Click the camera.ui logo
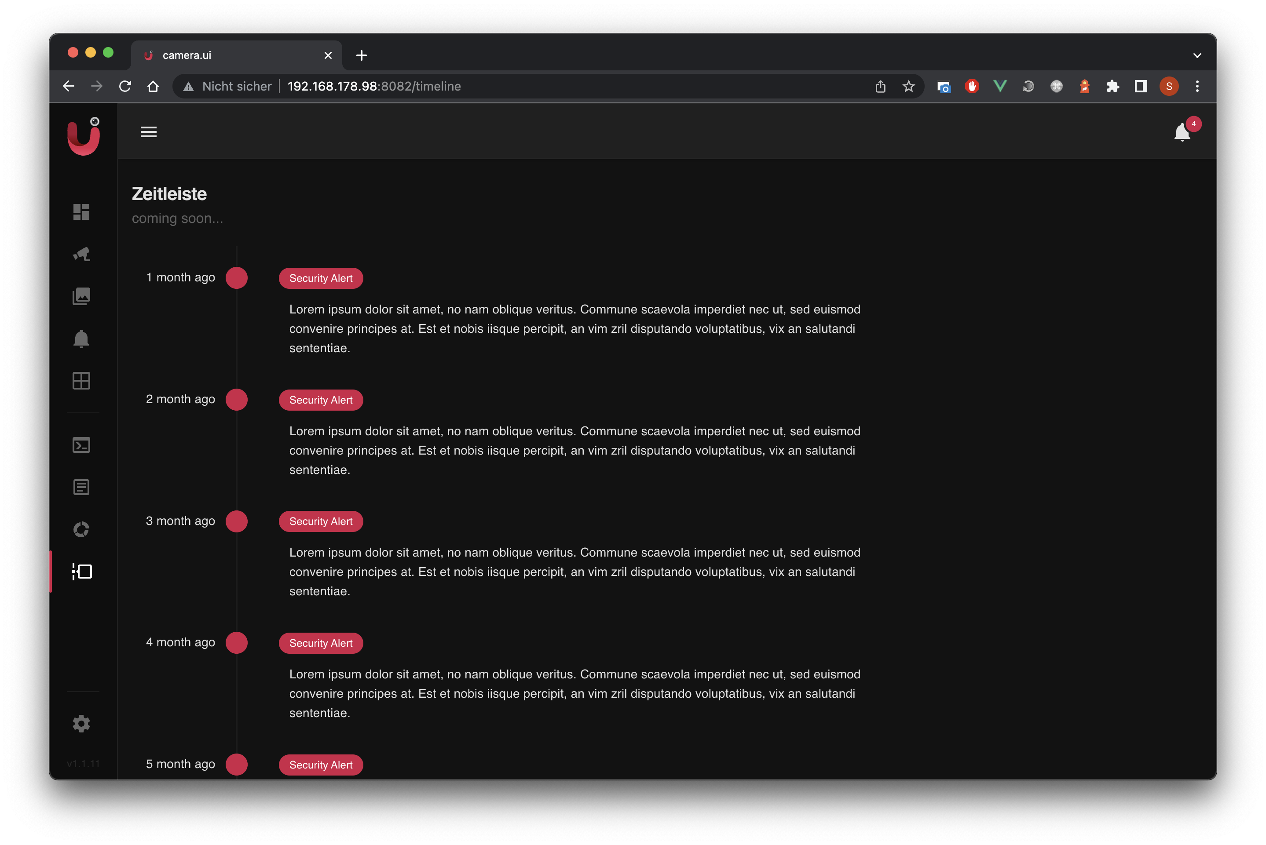 (x=84, y=138)
